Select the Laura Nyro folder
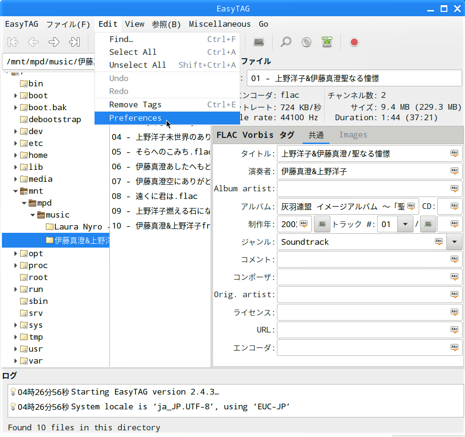 [x=78, y=227]
